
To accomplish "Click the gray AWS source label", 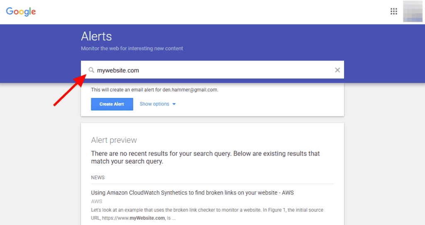I will tap(96, 201).
